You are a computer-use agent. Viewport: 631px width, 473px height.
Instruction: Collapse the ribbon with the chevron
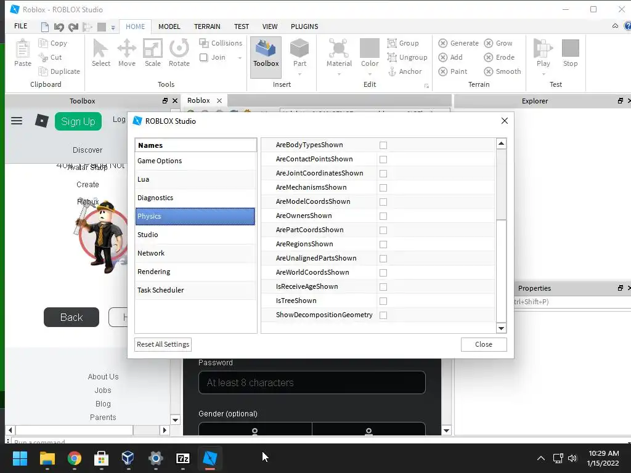click(x=615, y=26)
